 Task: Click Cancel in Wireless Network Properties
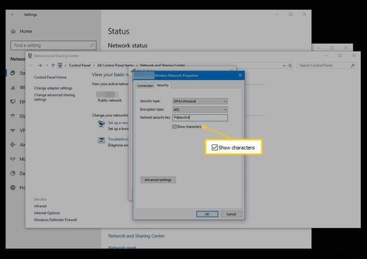pyautogui.click(x=231, y=214)
